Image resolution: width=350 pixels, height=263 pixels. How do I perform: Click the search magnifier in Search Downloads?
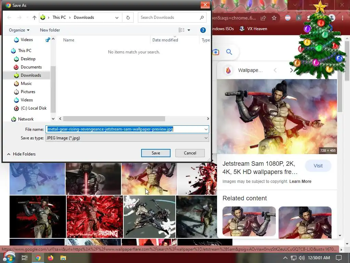pos(202,17)
